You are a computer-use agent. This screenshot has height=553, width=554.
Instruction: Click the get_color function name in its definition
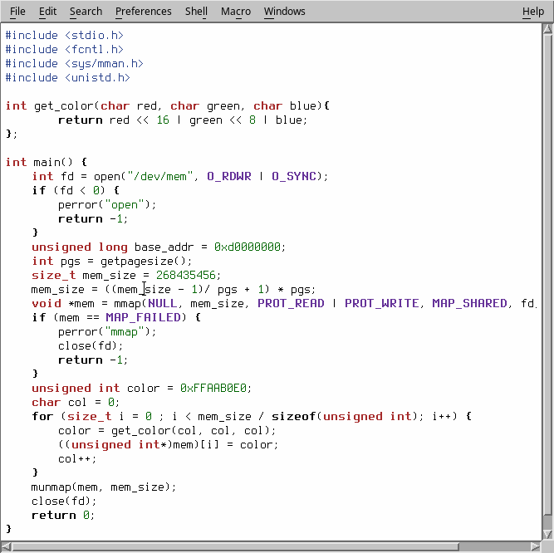63,105
